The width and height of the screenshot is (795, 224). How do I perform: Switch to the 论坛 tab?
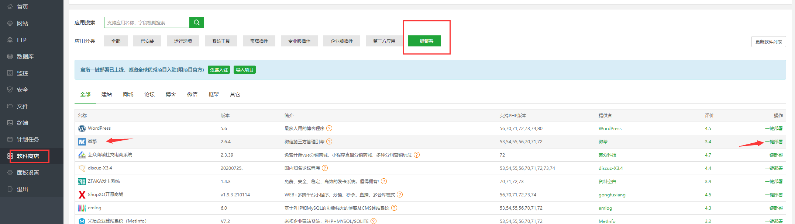149,94
